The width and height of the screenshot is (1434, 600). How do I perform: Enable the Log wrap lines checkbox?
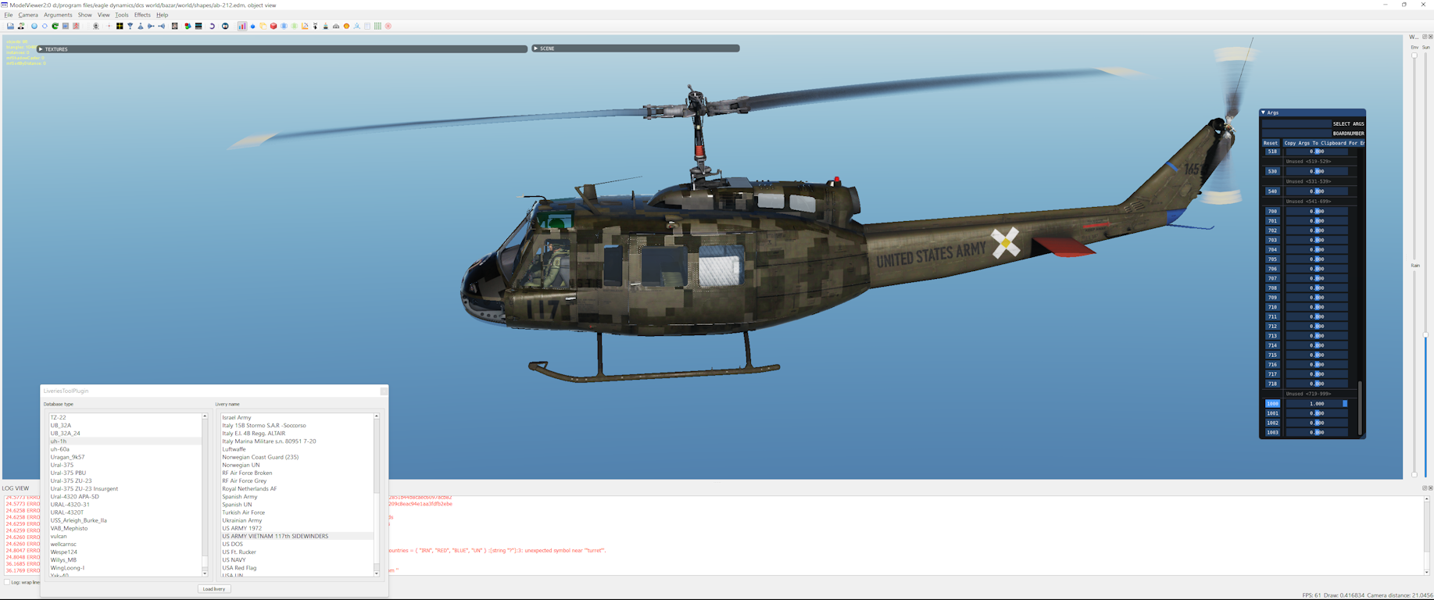(x=7, y=582)
